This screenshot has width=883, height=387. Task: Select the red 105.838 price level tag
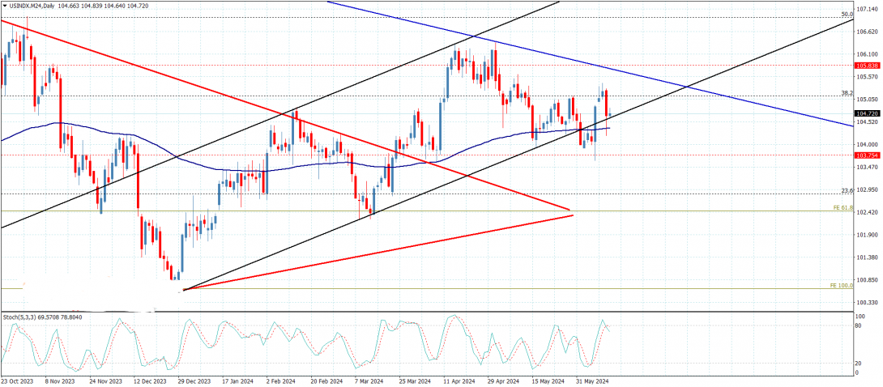click(x=868, y=66)
